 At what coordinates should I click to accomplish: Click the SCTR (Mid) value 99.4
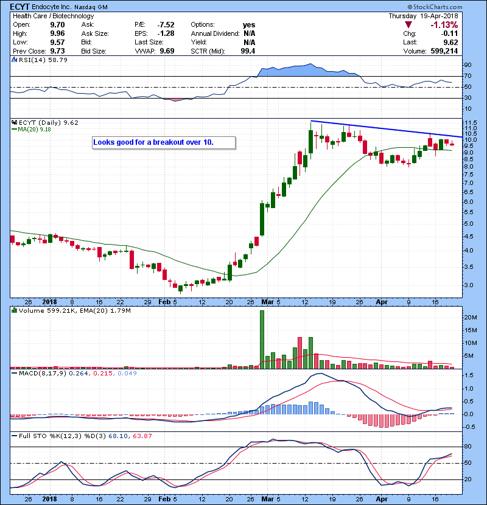248,51
